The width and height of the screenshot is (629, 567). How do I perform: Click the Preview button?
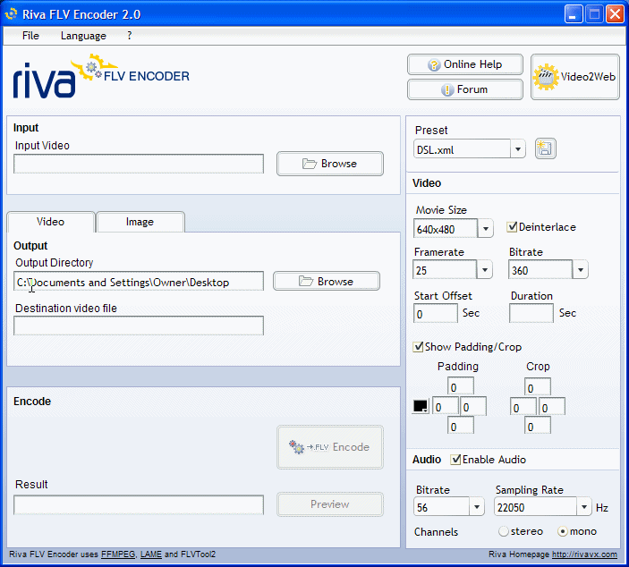(x=330, y=504)
